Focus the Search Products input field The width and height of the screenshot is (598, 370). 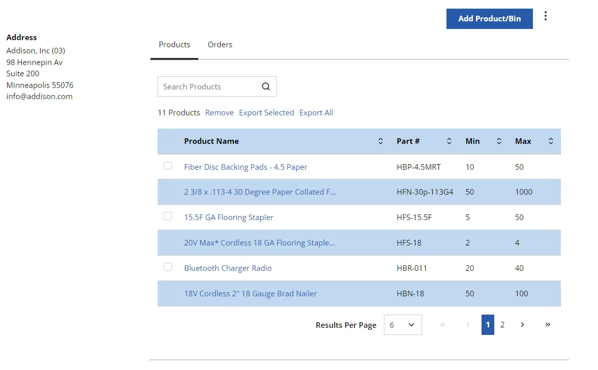coord(209,86)
